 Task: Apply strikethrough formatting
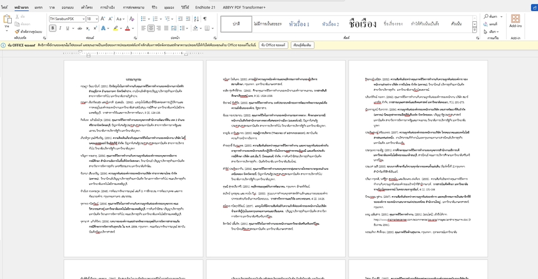80,28
